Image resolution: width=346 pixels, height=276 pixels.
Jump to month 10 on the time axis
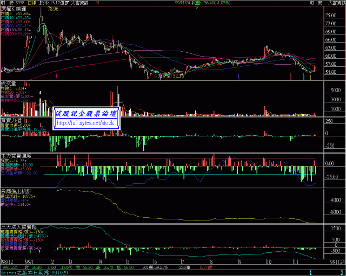click(269, 262)
